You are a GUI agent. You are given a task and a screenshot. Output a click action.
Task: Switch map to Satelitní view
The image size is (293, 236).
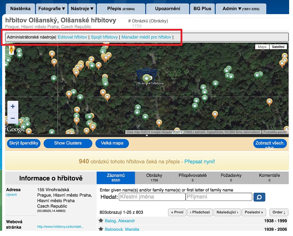tap(278, 47)
